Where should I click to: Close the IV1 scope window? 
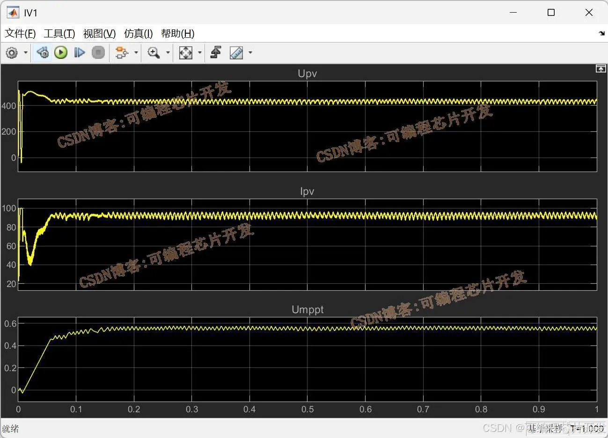[x=589, y=13]
